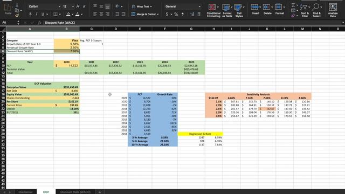Click the Copy icon
This screenshot has width=345, height=194.
(x=17, y=10)
